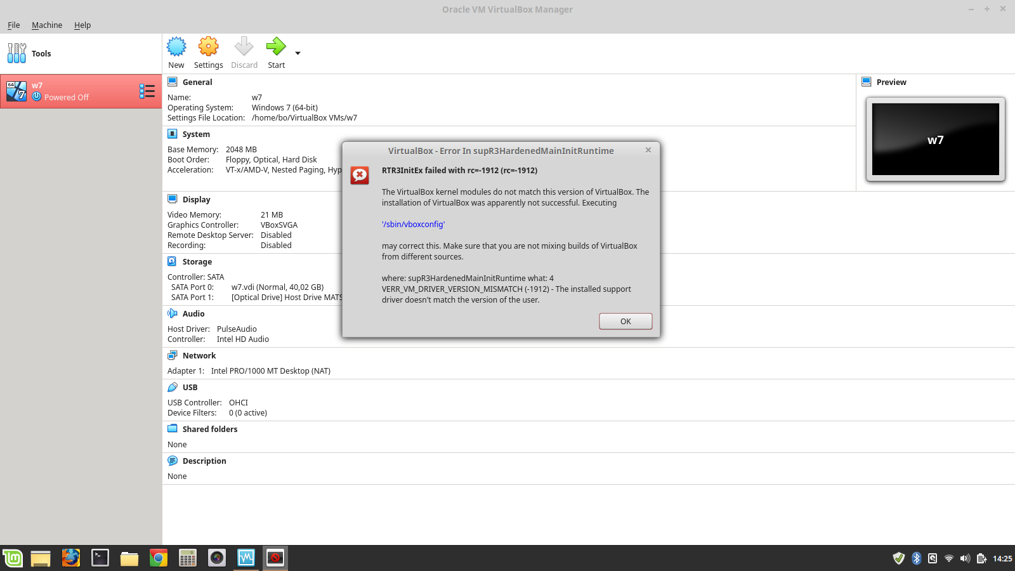1015x571 pixels.
Task: Launch Terminal from the taskbar
Action: 100,558
